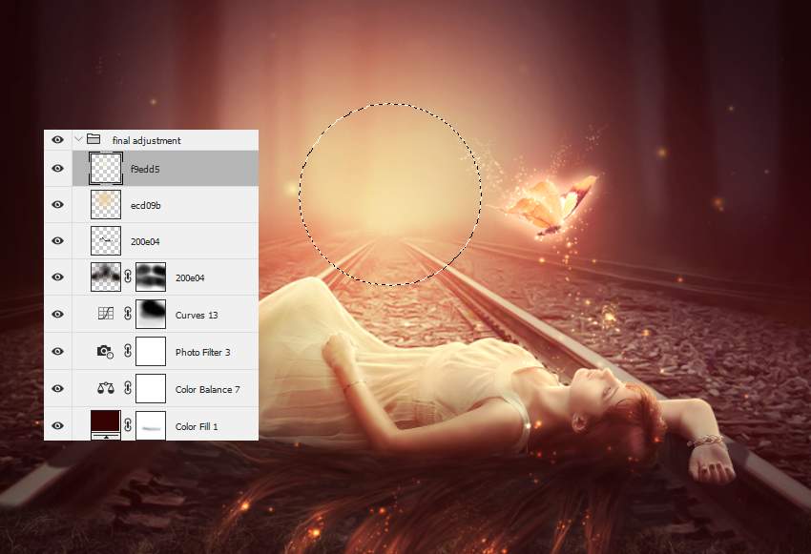Click the mask link icon on Color Balance 7
Image resolution: width=811 pixels, height=554 pixels.
click(127, 388)
